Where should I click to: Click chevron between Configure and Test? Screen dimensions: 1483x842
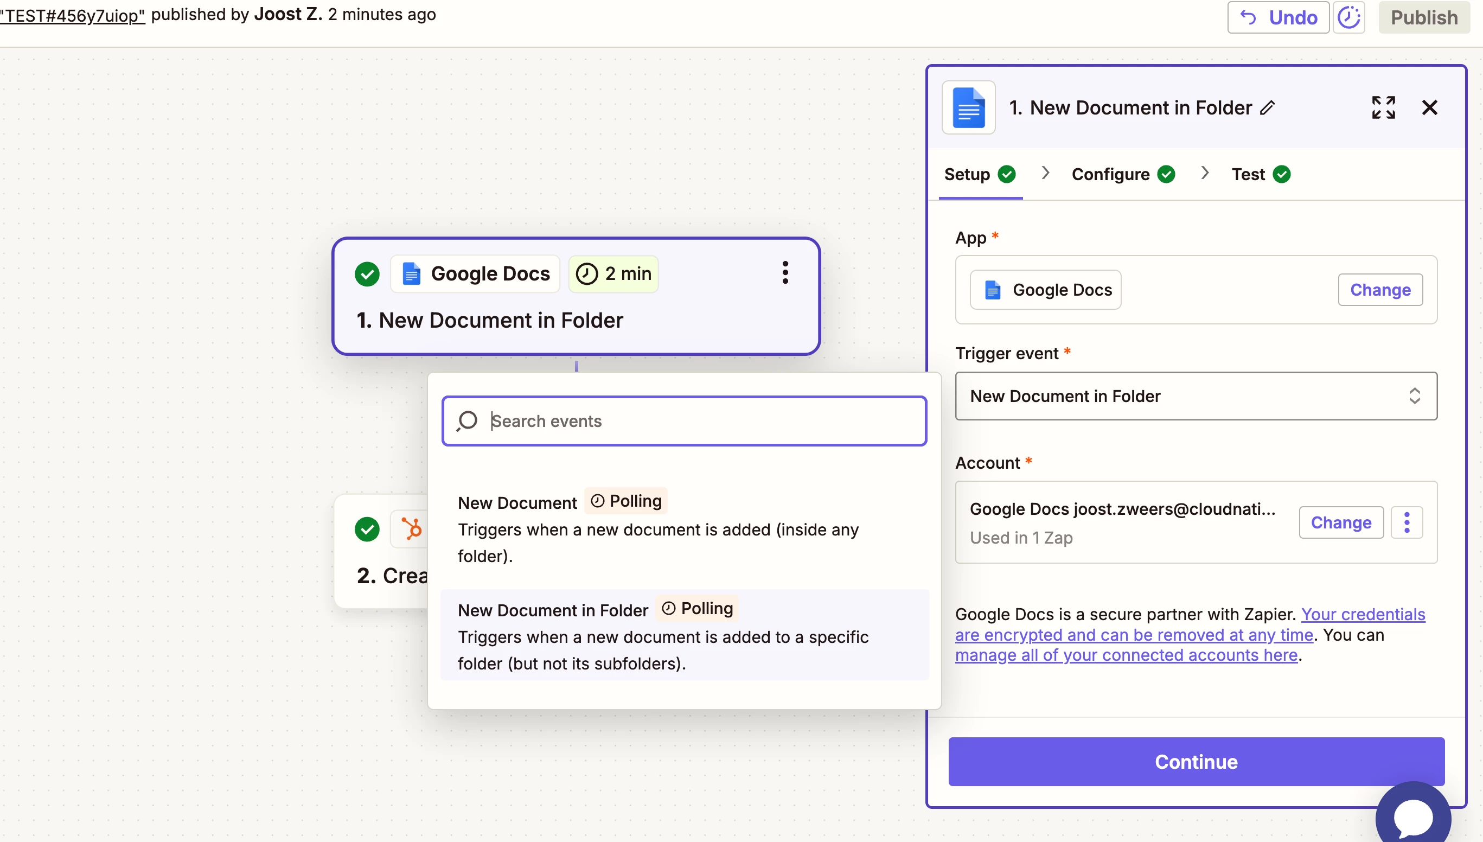point(1205,173)
